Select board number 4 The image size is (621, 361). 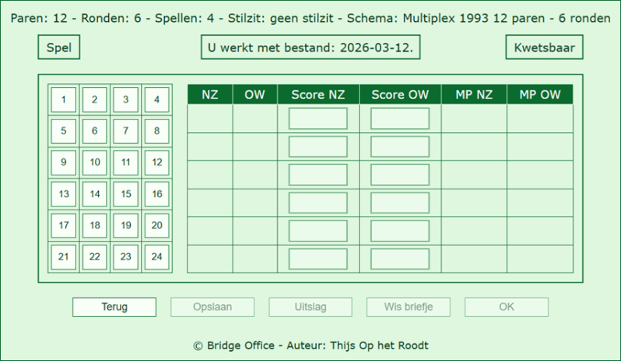(x=156, y=99)
